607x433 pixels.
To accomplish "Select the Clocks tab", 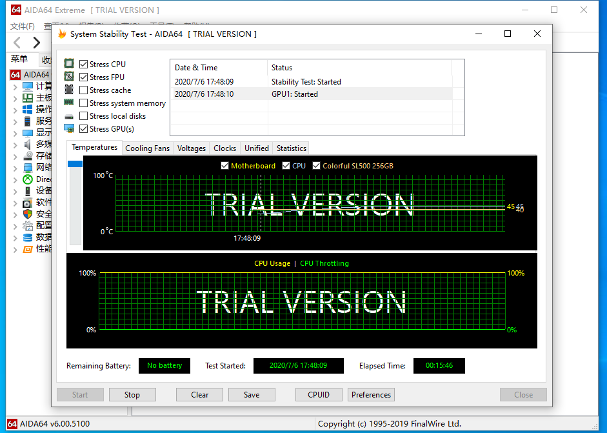I will (225, 148).
